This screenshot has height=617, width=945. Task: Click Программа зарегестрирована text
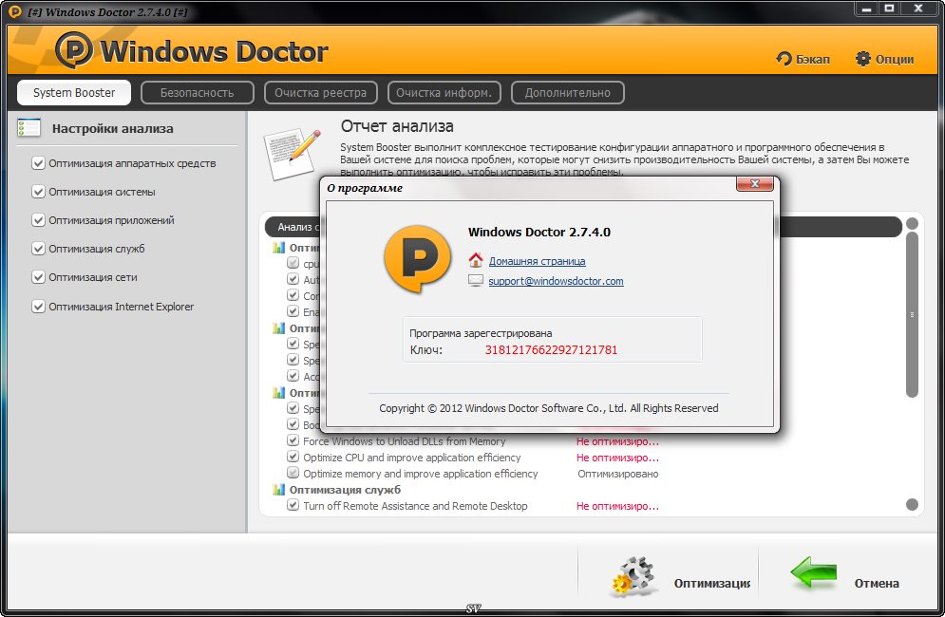point(481,333)
